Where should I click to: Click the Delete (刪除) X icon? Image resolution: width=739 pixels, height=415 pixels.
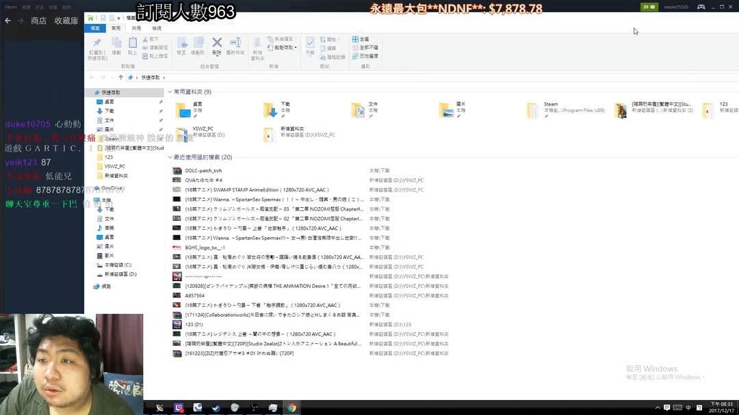tap(217, 45)
